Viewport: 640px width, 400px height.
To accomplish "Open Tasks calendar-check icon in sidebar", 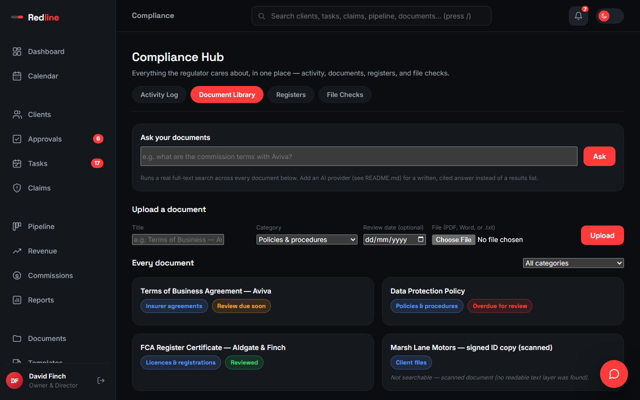I will (x=17, y=163).
